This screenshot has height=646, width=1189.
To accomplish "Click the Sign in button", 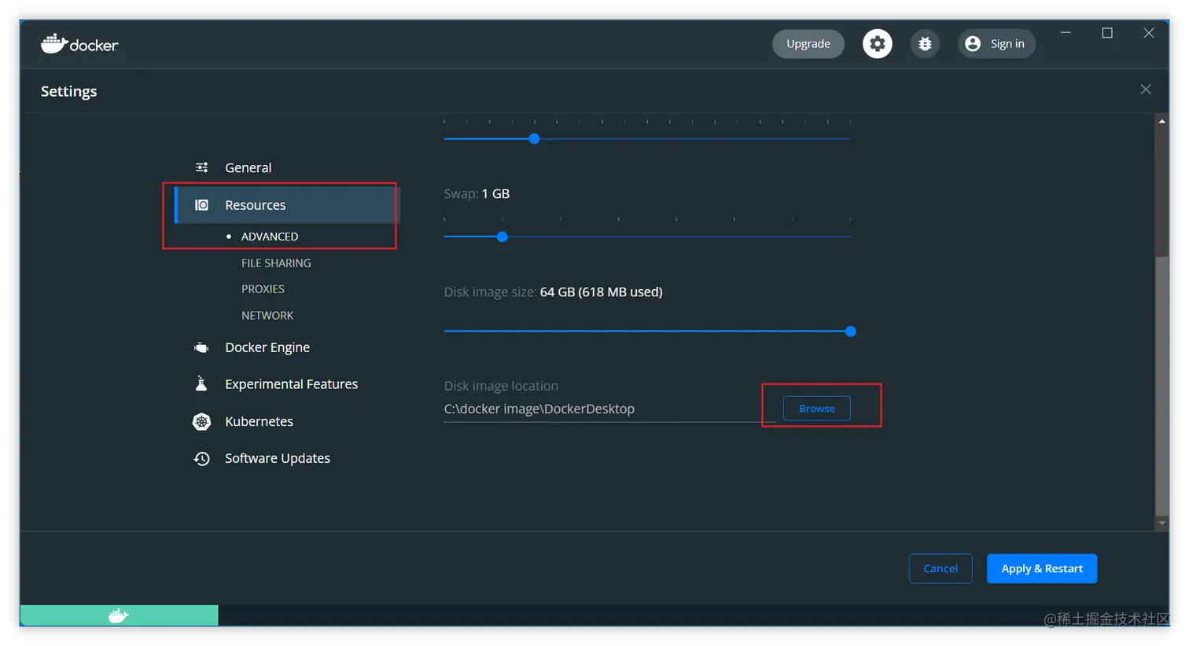I will point(996,44).
